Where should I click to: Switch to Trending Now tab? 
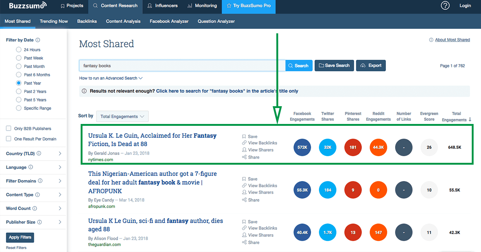54,21
